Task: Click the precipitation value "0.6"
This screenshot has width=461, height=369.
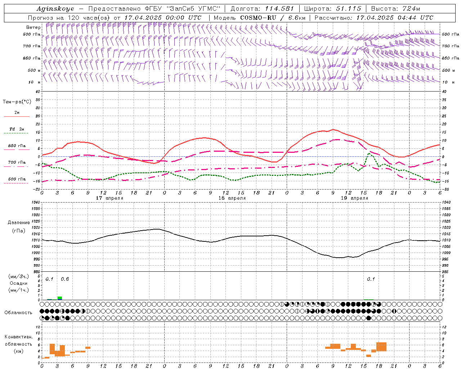Action: [65, 279]
